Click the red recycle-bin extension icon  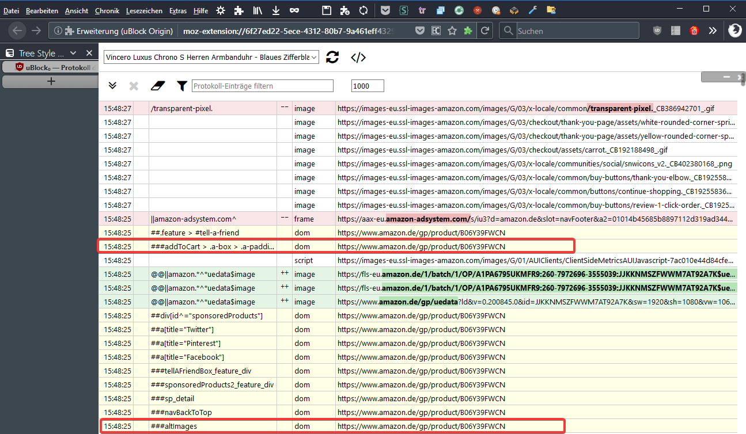coord(694,31)
